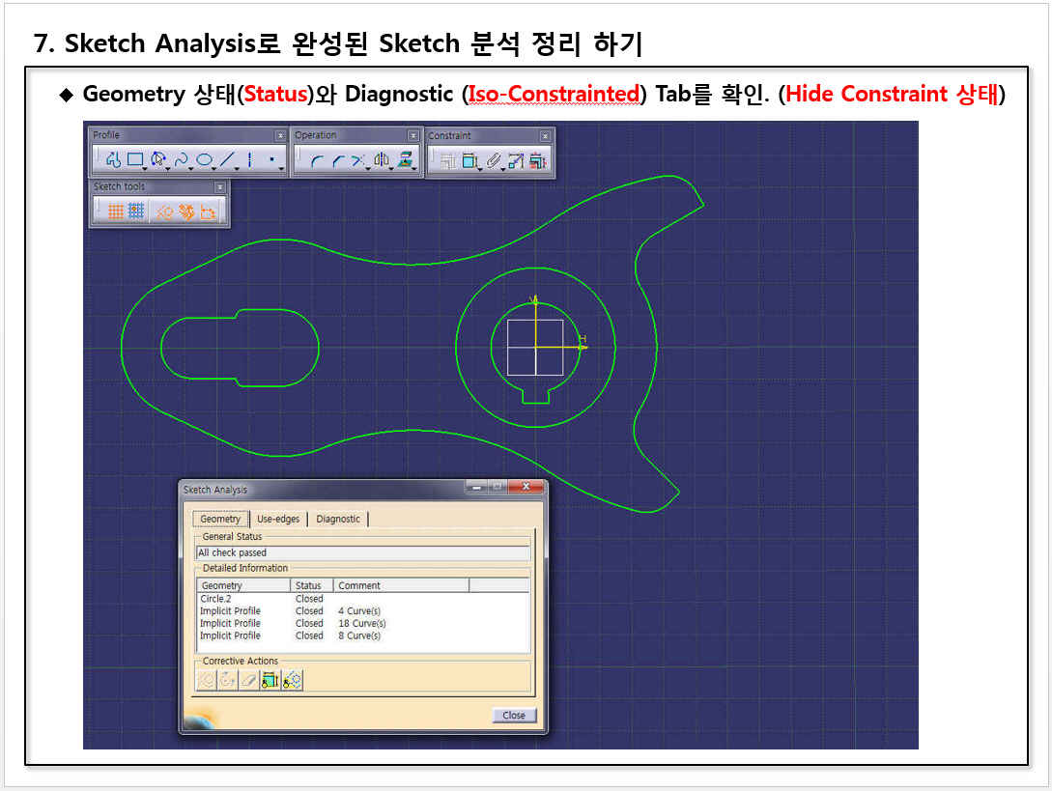
Task: Click the Status column header
Action: click(x=310, y=585)
